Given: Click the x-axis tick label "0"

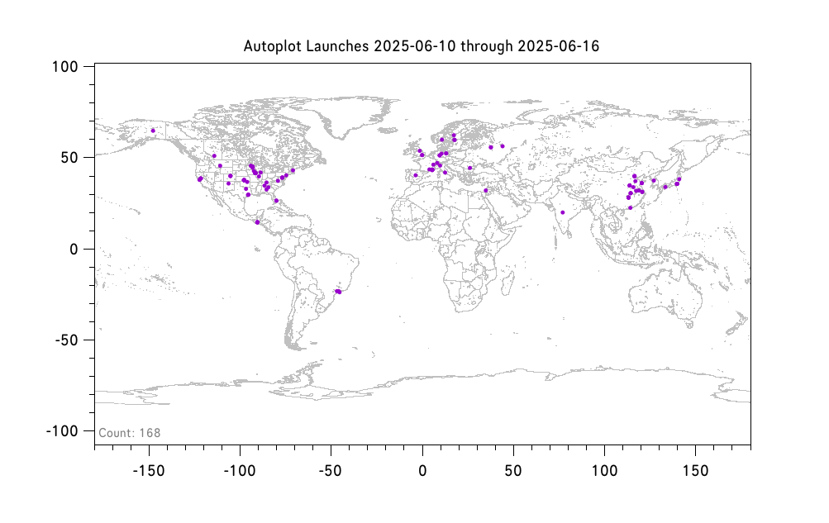Looking at the screenshot, I should pos(422,471).
